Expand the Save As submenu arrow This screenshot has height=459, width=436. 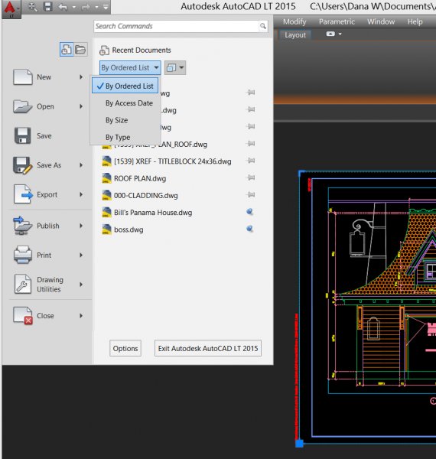coord(81,165)
